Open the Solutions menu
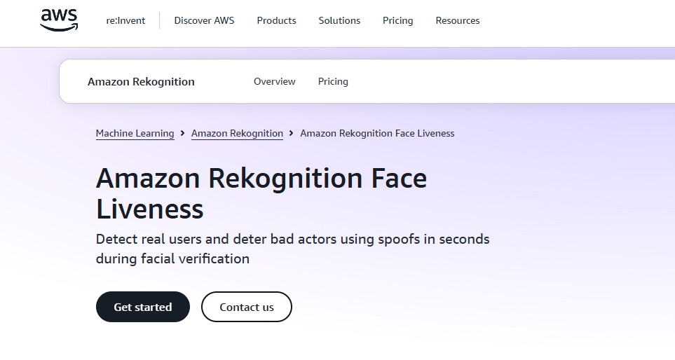Viewport: 675px width, 360px height. point(339,20)
